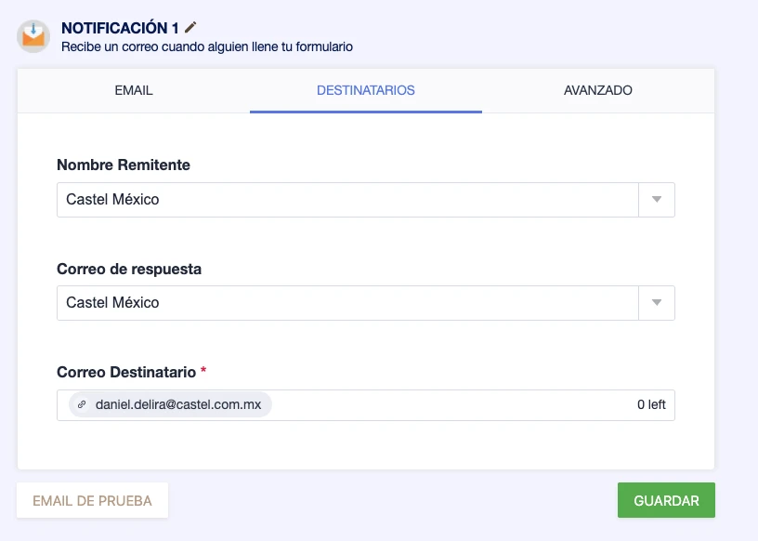
Task: Click the pencil icon to rename NOTIFICACIÓN 1
Action: 189,27
